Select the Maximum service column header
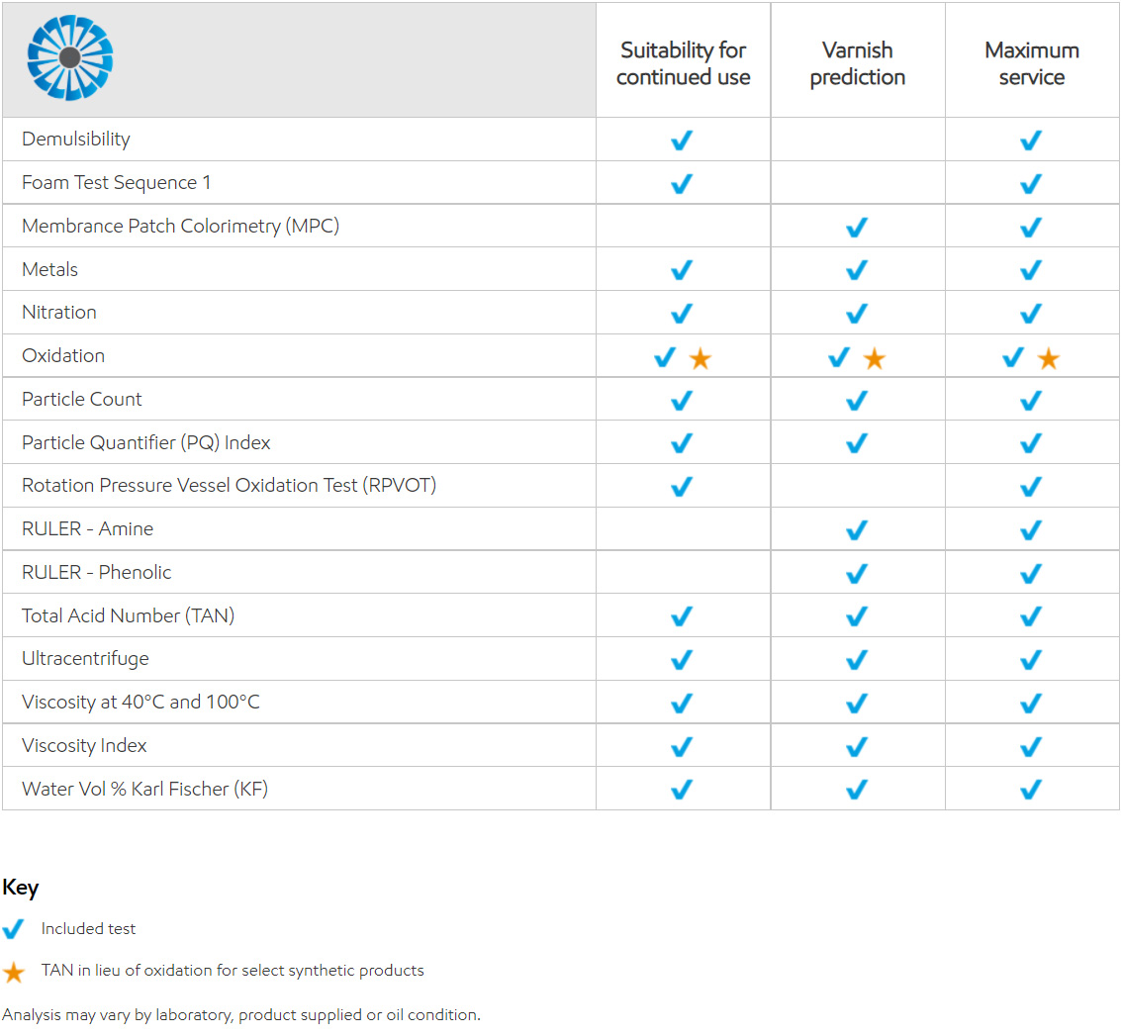1121x1036 pixels. coord(1031,63)
